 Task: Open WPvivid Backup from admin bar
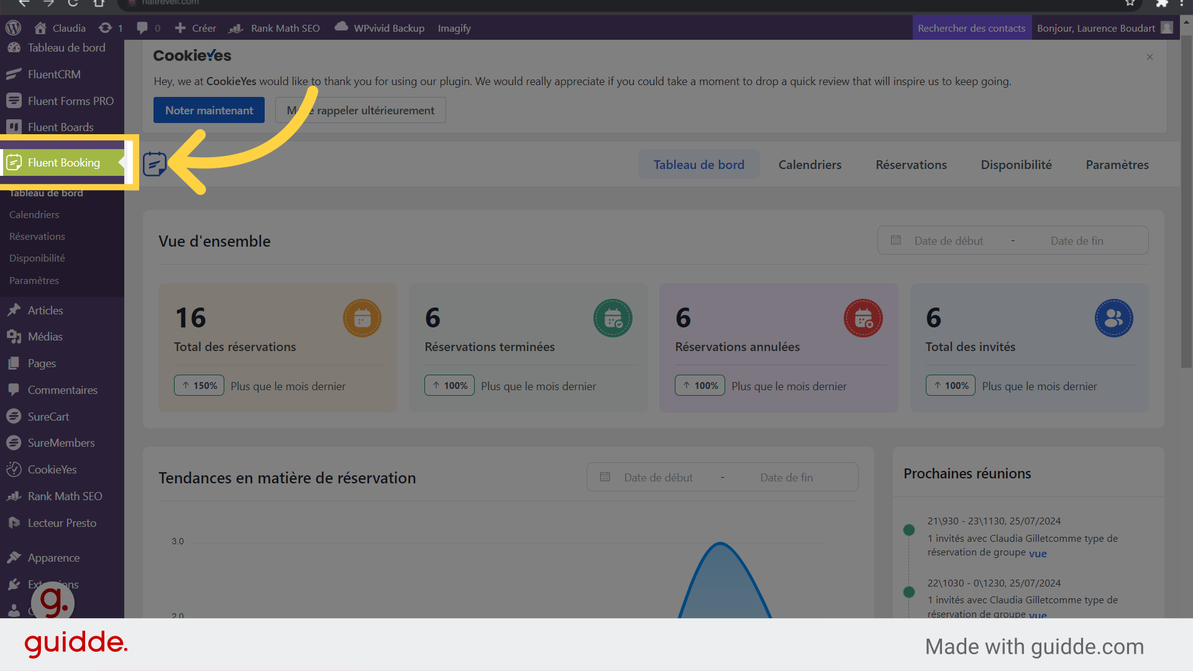[380, 28]
